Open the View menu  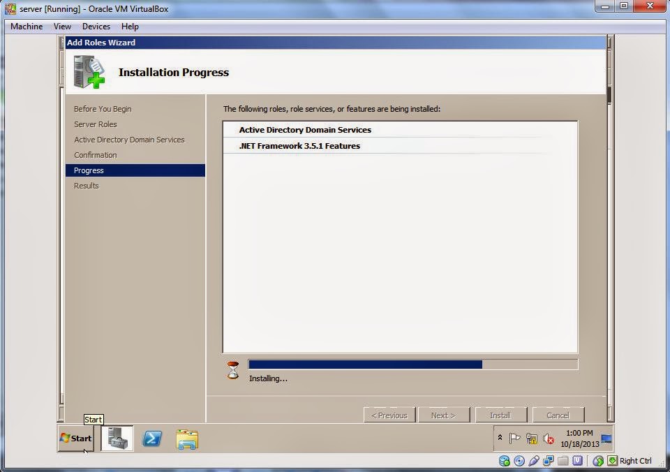[62, 27]
